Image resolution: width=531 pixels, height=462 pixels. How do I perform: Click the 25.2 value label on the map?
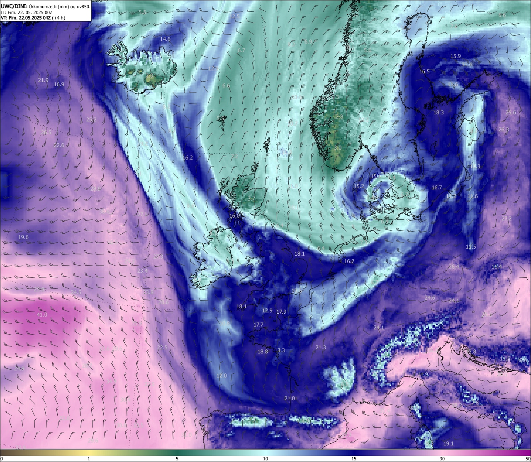click(x=91, y=120)
